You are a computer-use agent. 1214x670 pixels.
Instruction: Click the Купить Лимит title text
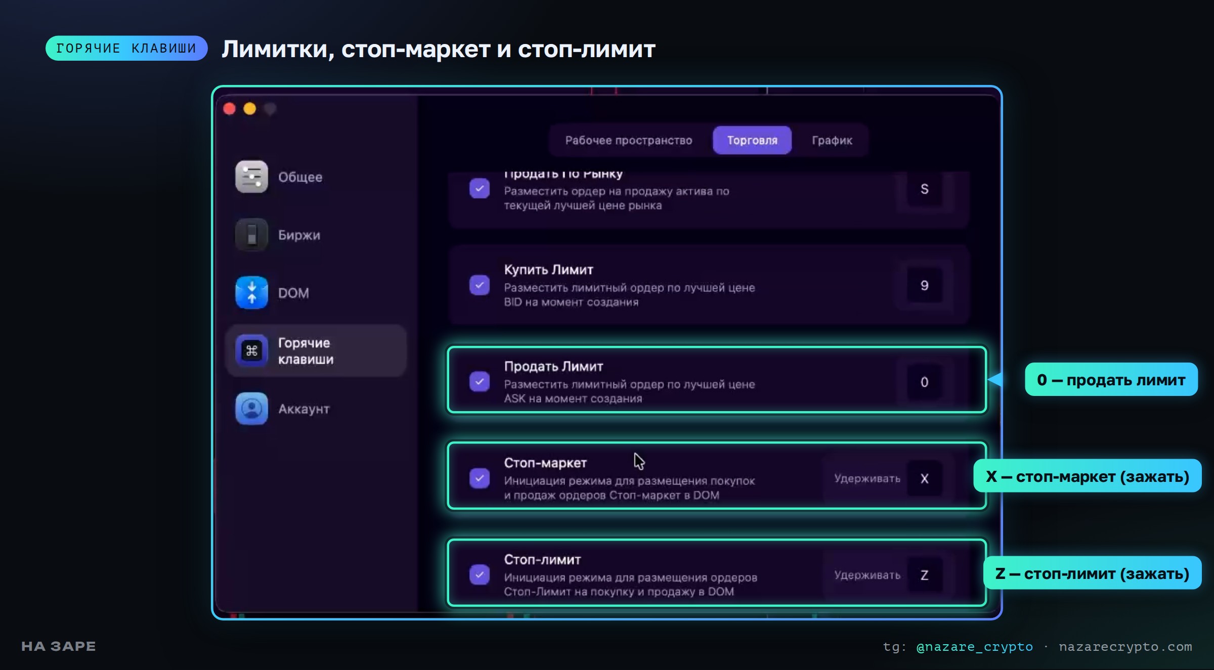coord(548,270)
